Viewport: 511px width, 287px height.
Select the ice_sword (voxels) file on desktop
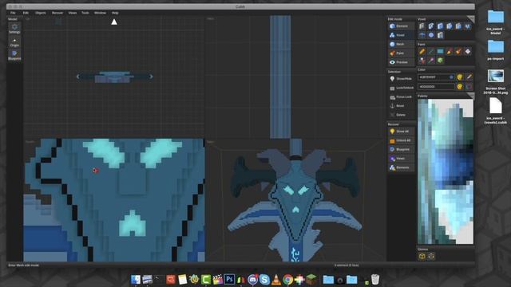pyautogui.click(x=496, y=111)
